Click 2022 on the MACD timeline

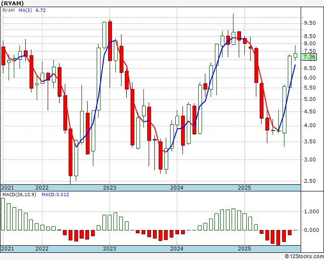coord(42,249)
